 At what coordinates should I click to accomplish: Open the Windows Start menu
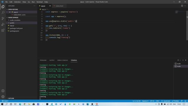2,104
